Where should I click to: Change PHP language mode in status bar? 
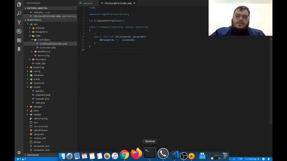[x=240, y=159]
